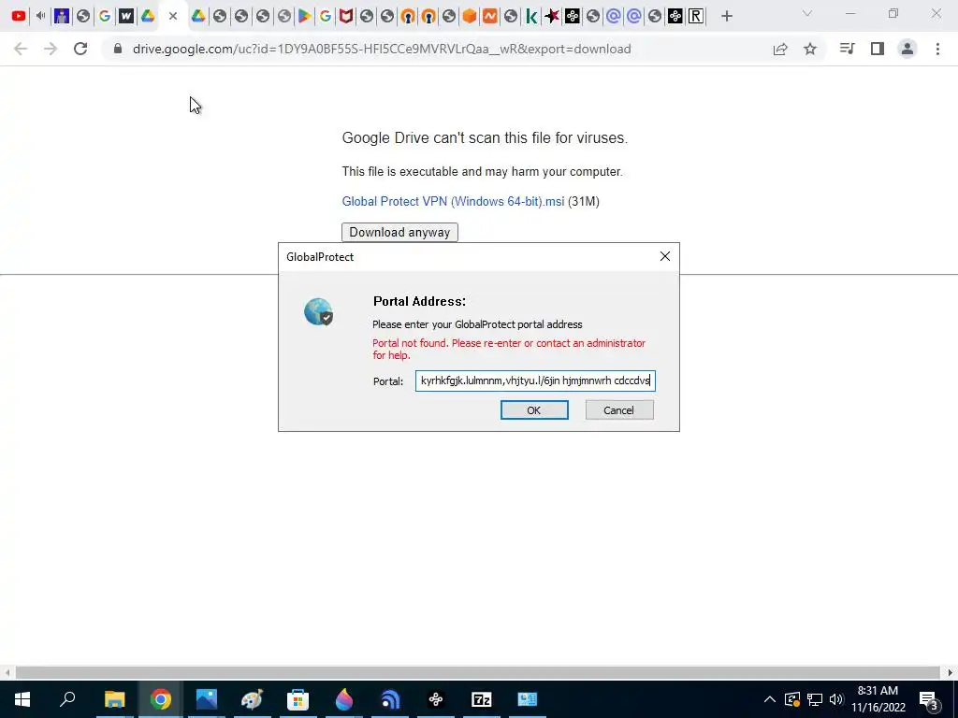Cancel the GlobalProtect portal dialog
Viewport: 958px width, 718px height.
click(619, 410)
